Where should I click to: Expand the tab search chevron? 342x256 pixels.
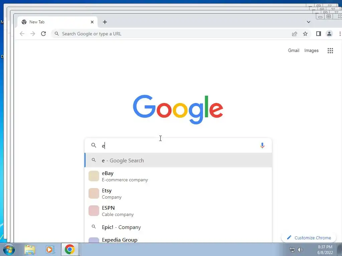308,22
